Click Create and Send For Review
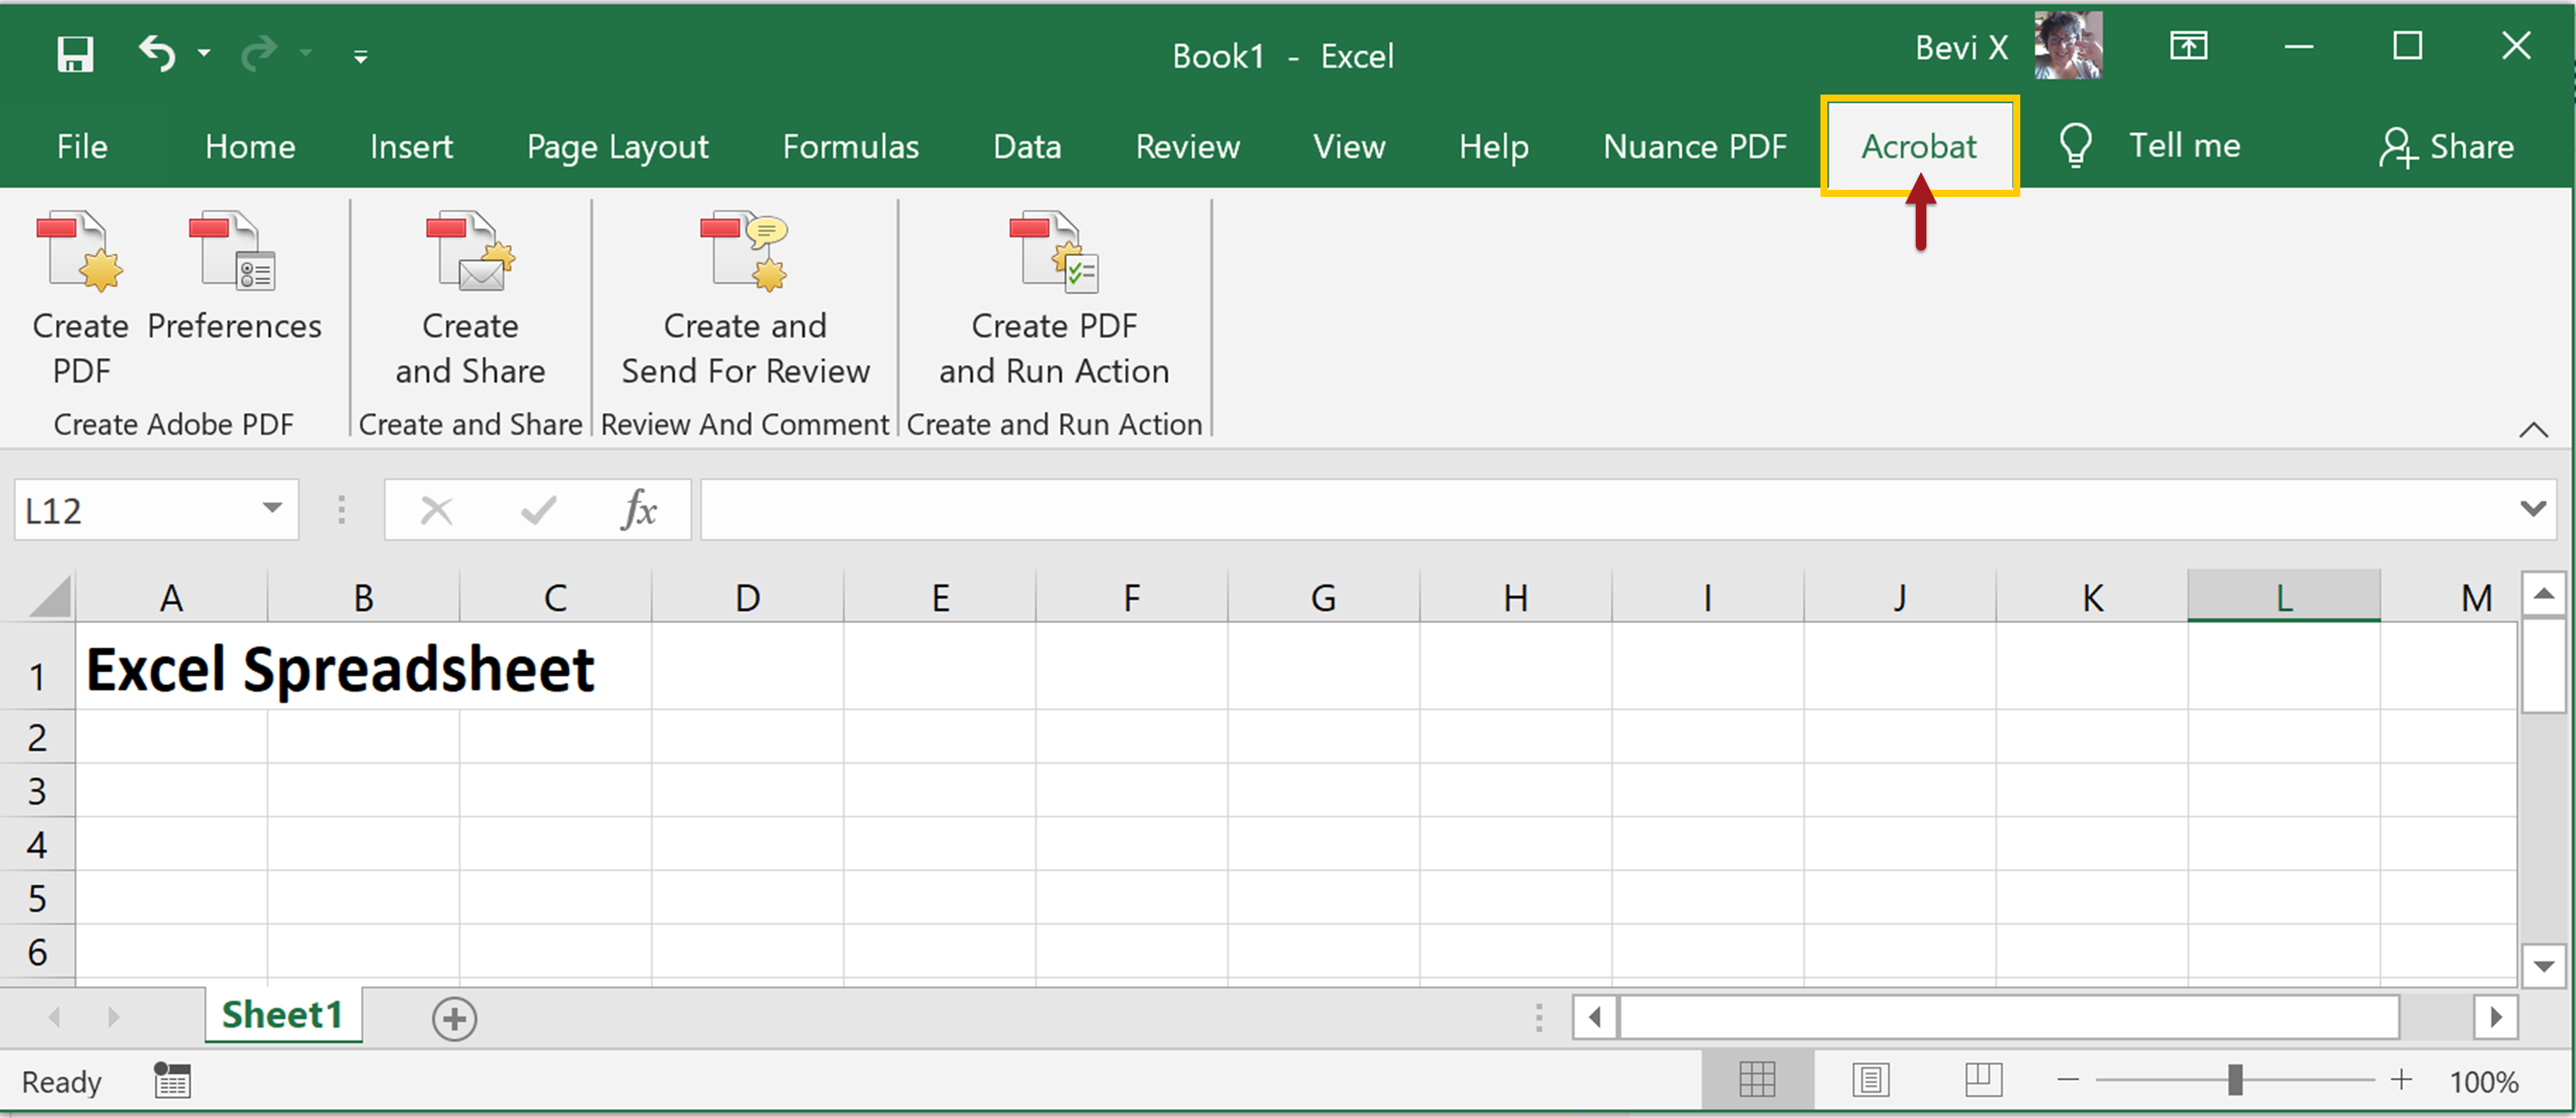 (x=745, y=300)
